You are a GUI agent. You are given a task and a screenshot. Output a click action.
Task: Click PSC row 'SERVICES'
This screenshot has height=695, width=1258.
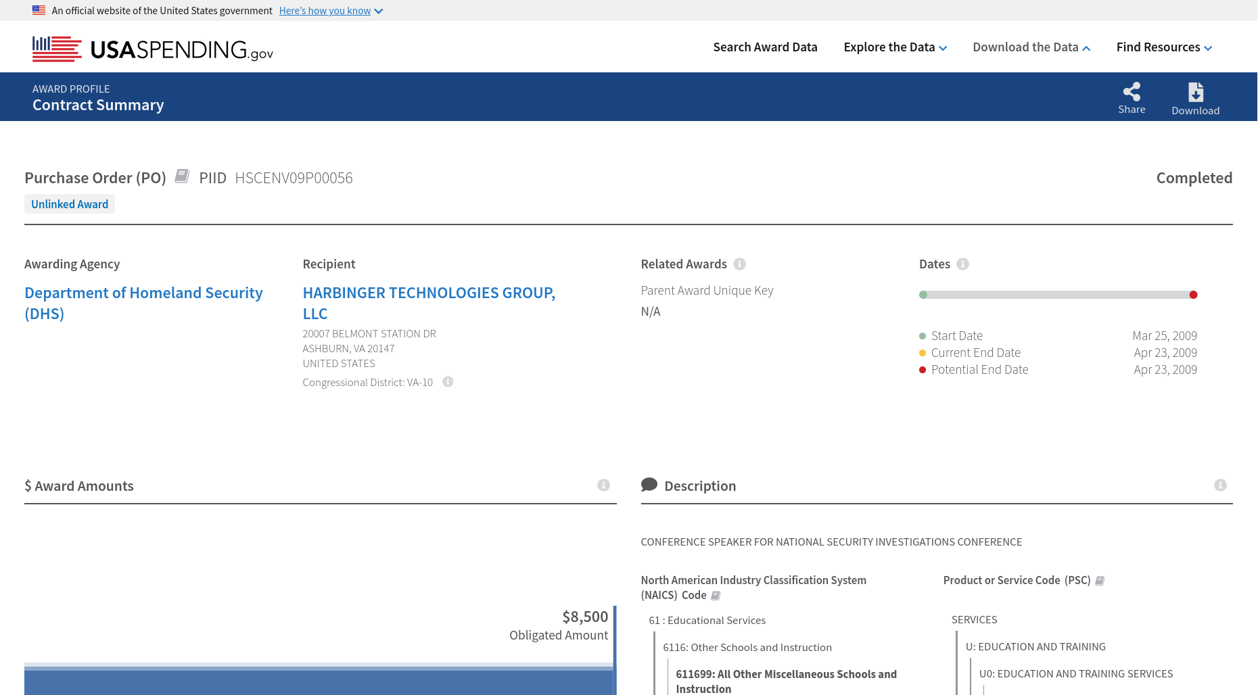point(975,620)
